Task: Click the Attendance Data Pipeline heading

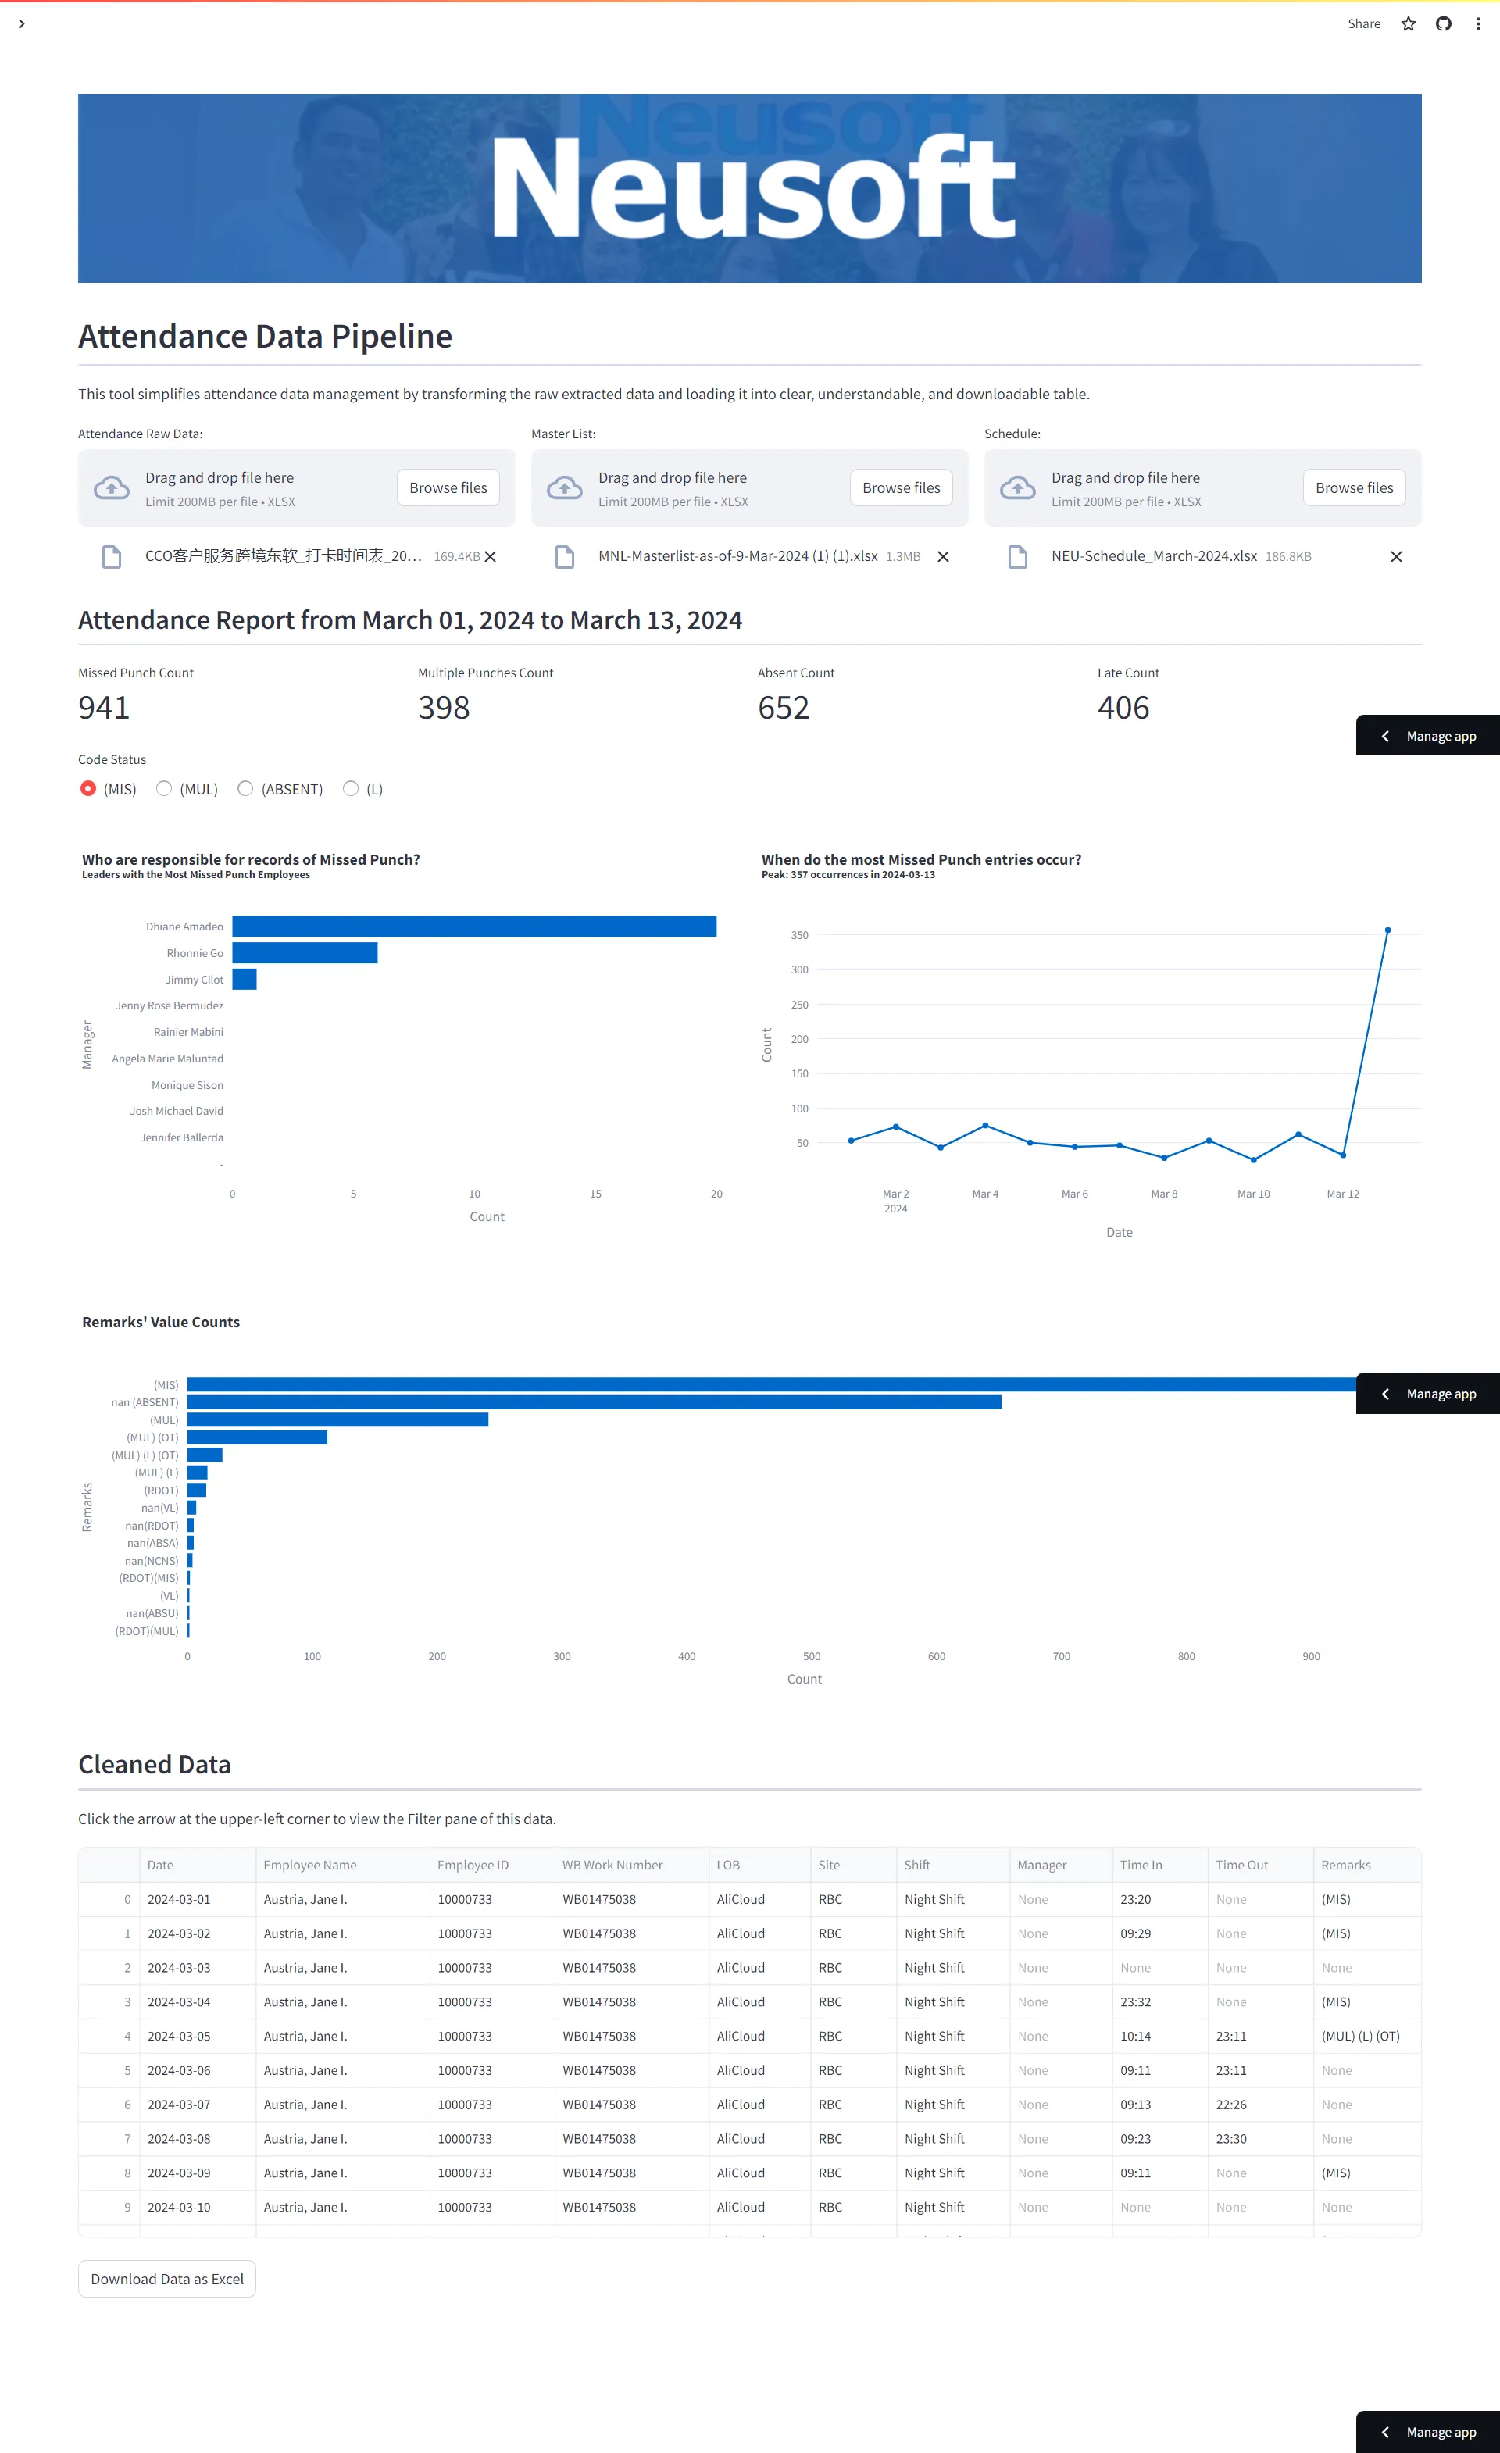Action: coord(266,337)
